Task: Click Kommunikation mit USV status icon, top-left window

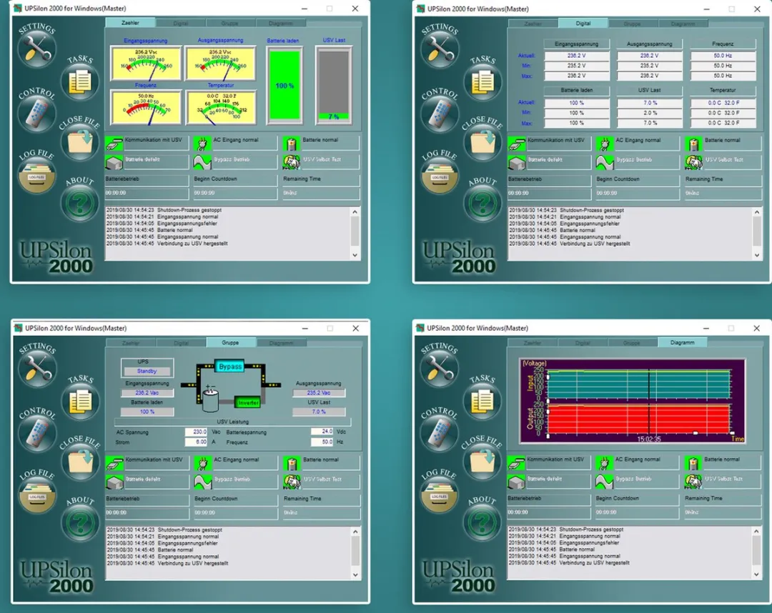Action: [114, 144]
